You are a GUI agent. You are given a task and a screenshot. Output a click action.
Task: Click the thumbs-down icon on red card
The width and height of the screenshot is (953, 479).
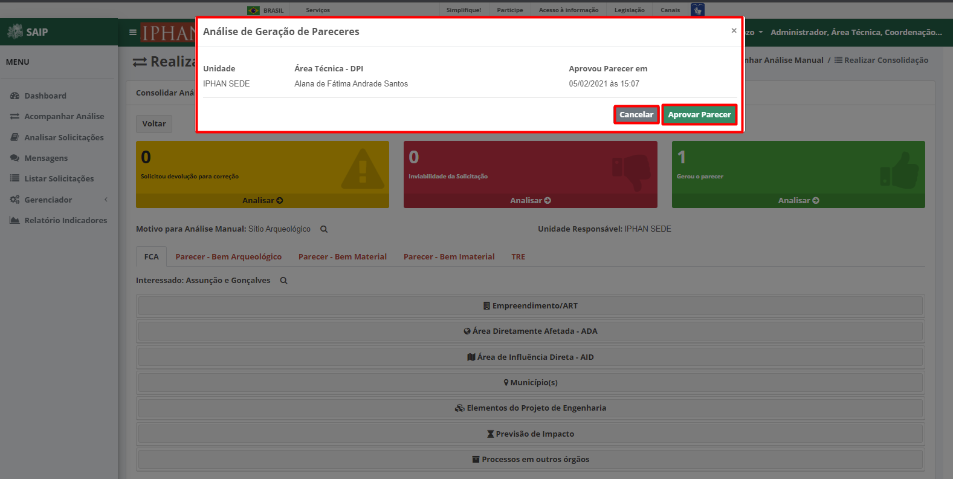coord(630,172)
